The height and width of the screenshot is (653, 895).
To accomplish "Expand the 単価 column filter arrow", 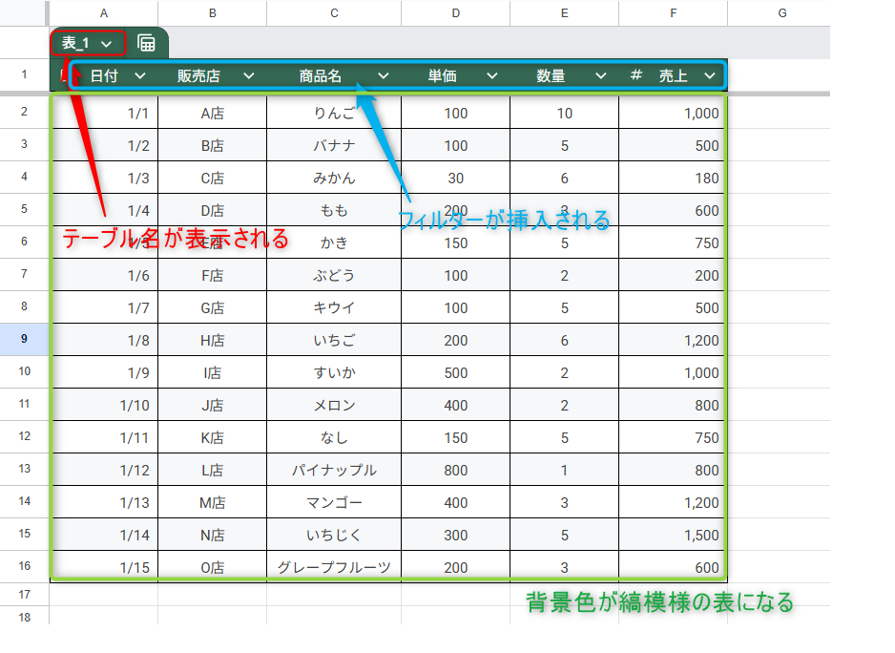I will click(491, 75).
